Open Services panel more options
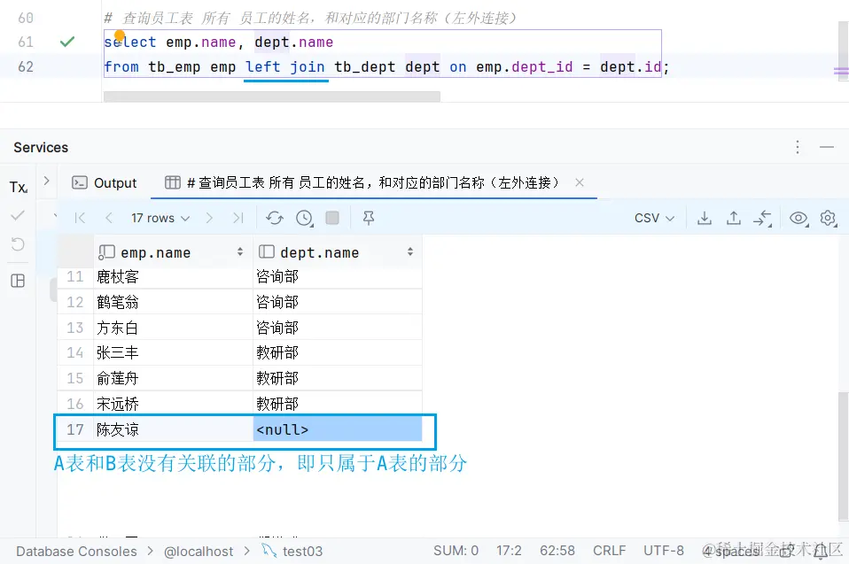The image size is (849, 564). click(x=798, y=147)
